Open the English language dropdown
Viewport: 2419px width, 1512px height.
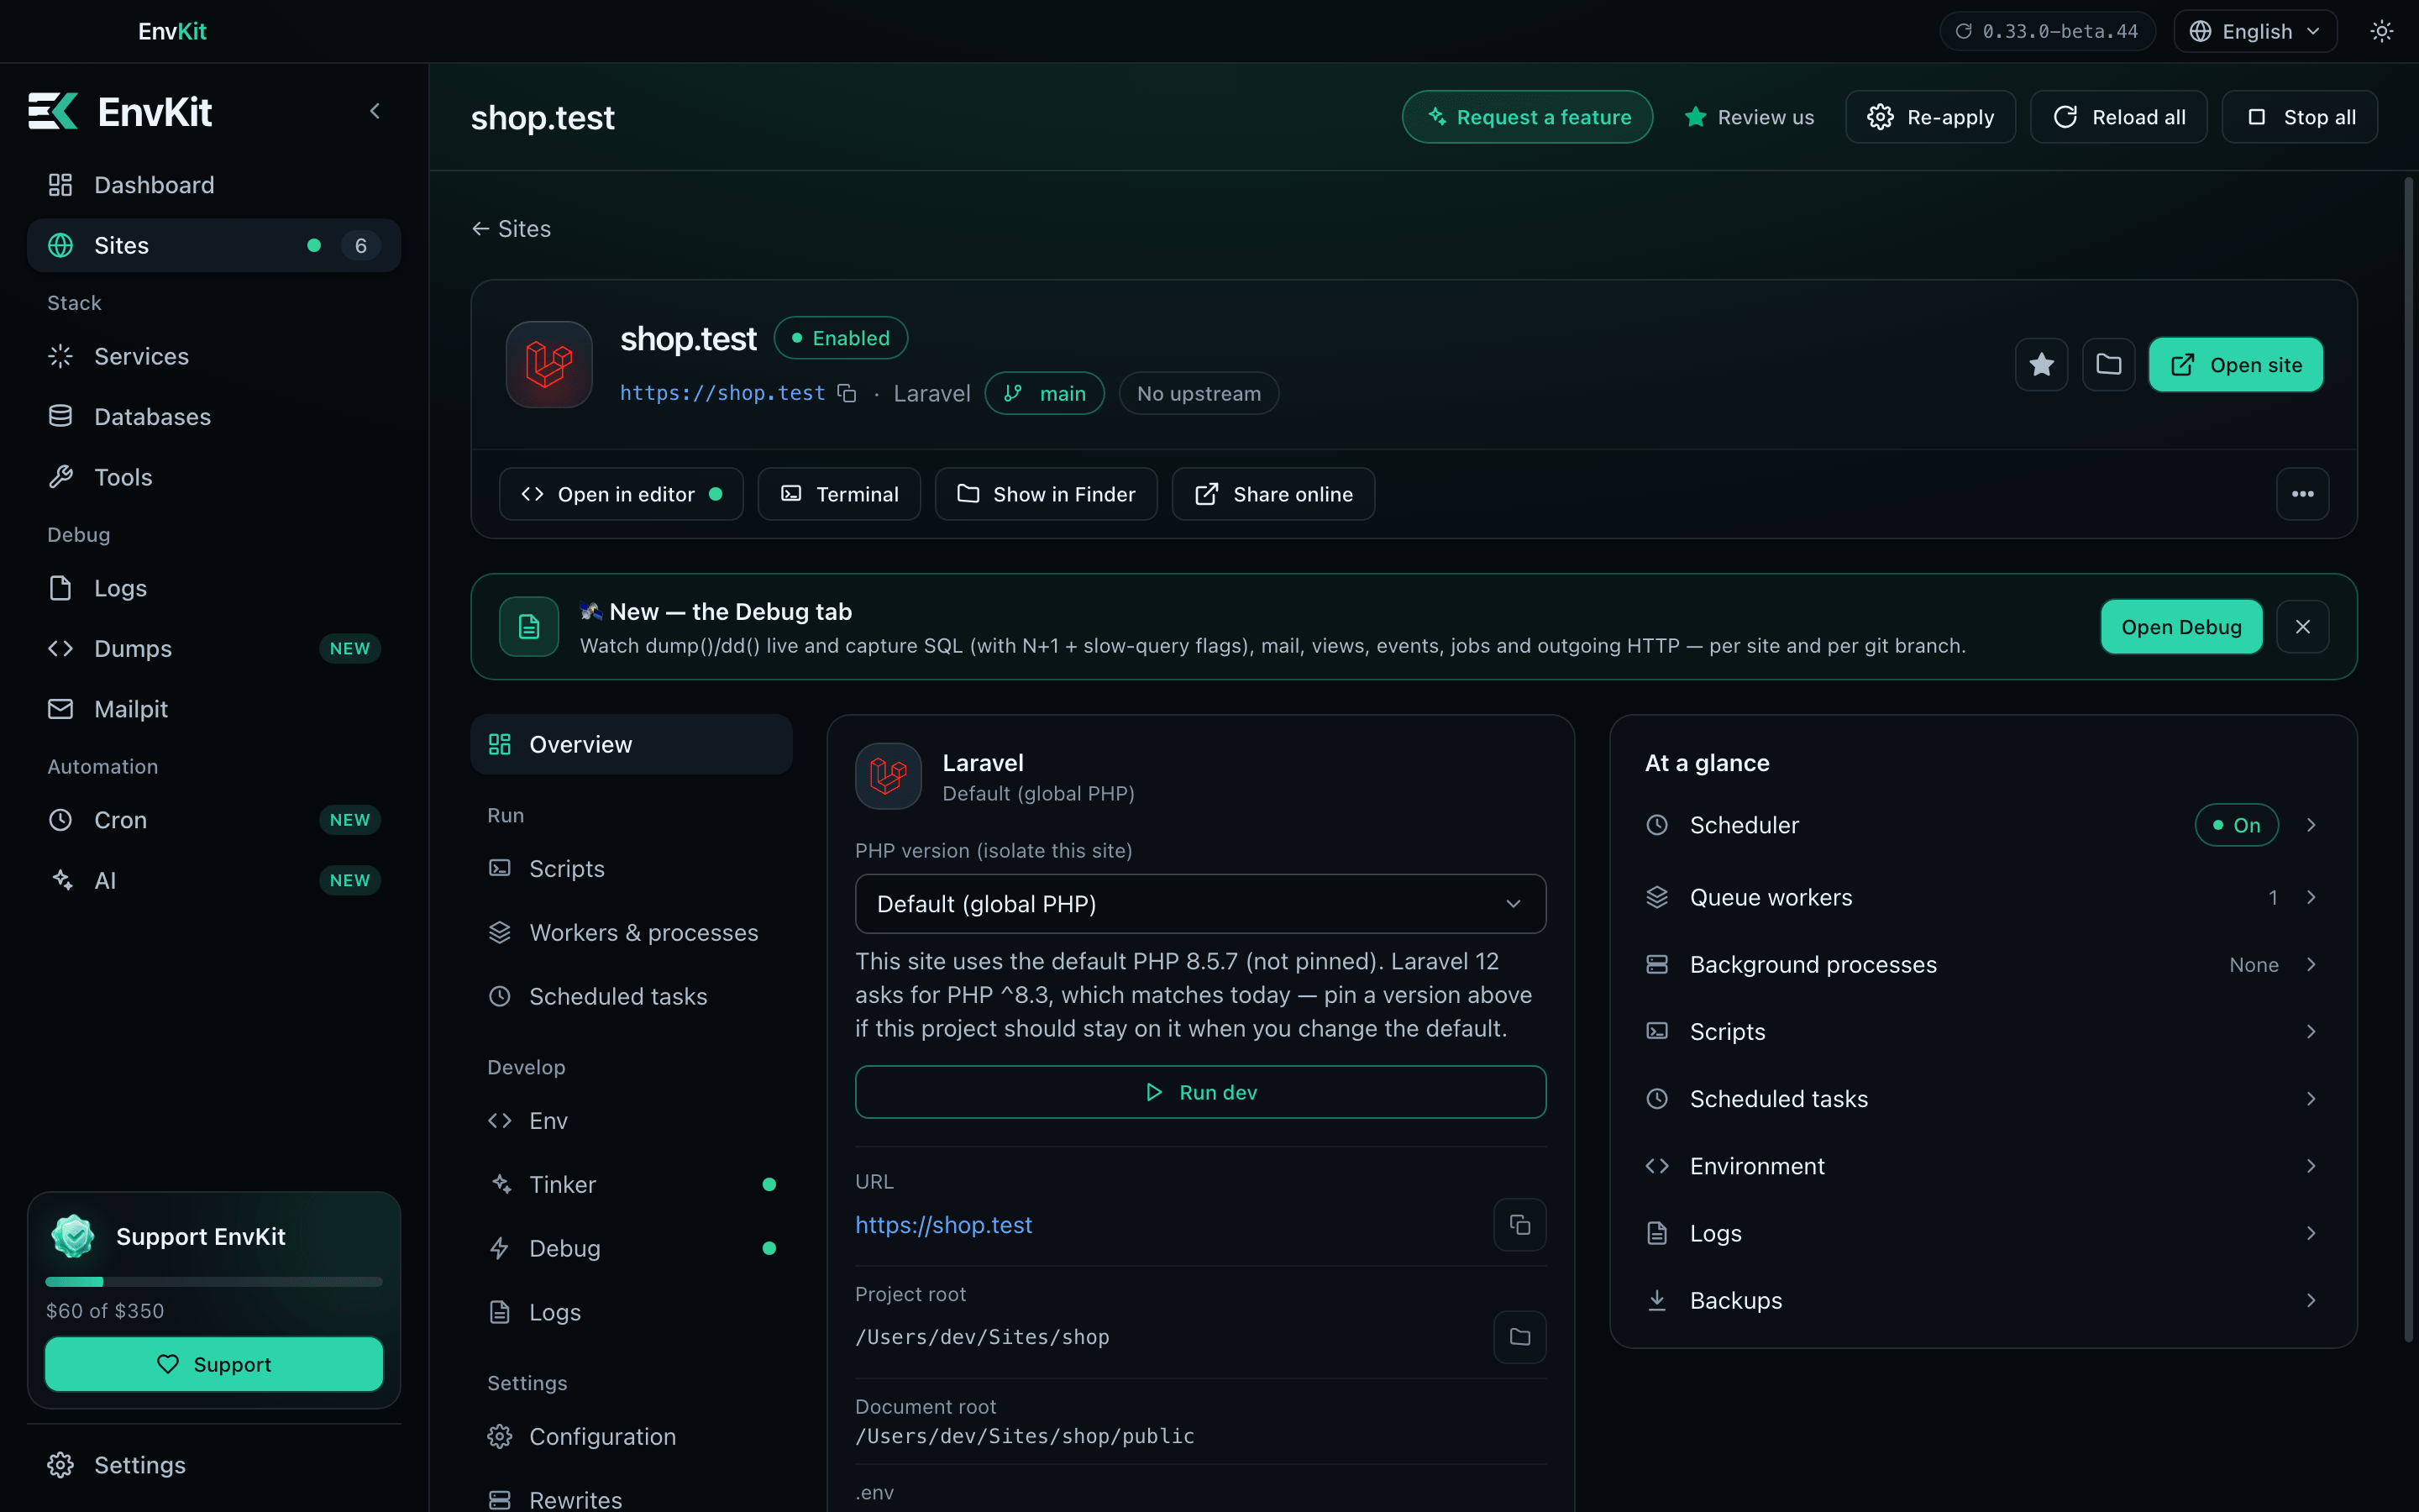(2255, 31)
